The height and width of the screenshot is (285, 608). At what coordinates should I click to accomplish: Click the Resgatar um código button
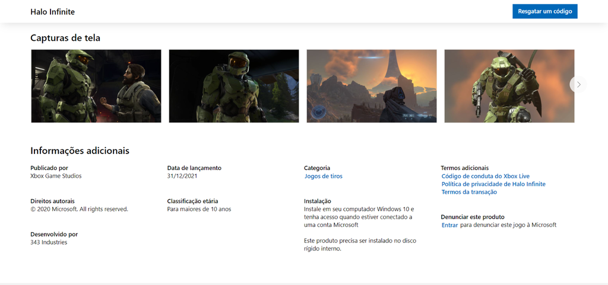tap(545, 11)
